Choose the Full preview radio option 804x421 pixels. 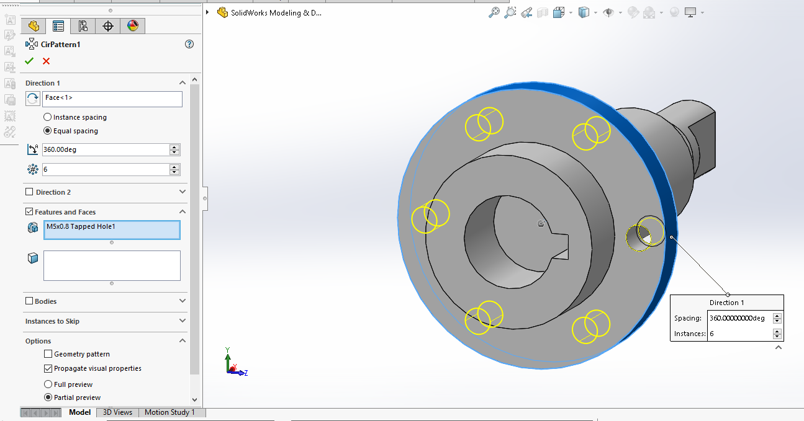pos(48,384)
